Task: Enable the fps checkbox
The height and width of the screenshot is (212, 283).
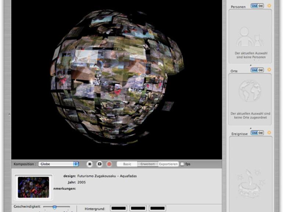Action: 182,164
